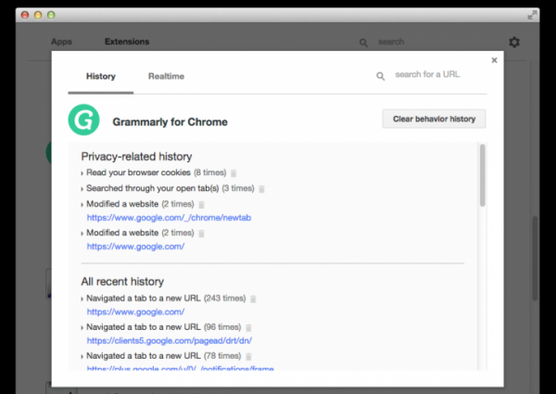Screen dimensions: 556x394
Task: Trash the Modified a website newtab entry
Action: pos(201,205)
